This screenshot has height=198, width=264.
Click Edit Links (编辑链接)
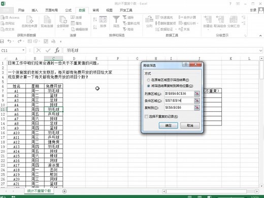(80, 29)
